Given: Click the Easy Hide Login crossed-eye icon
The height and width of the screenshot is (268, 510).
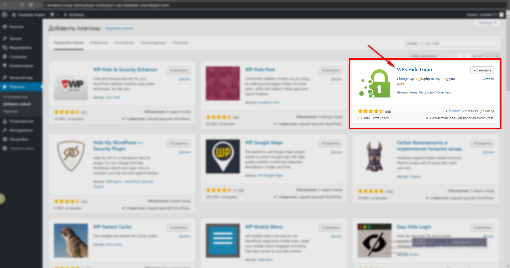Looking at the screenshot, I should tap(375, 240).
